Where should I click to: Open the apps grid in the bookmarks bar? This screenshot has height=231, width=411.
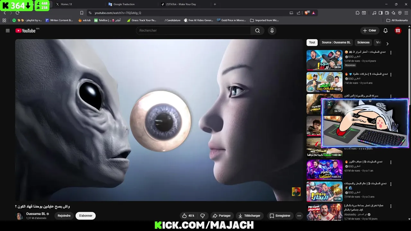point(4,20)
